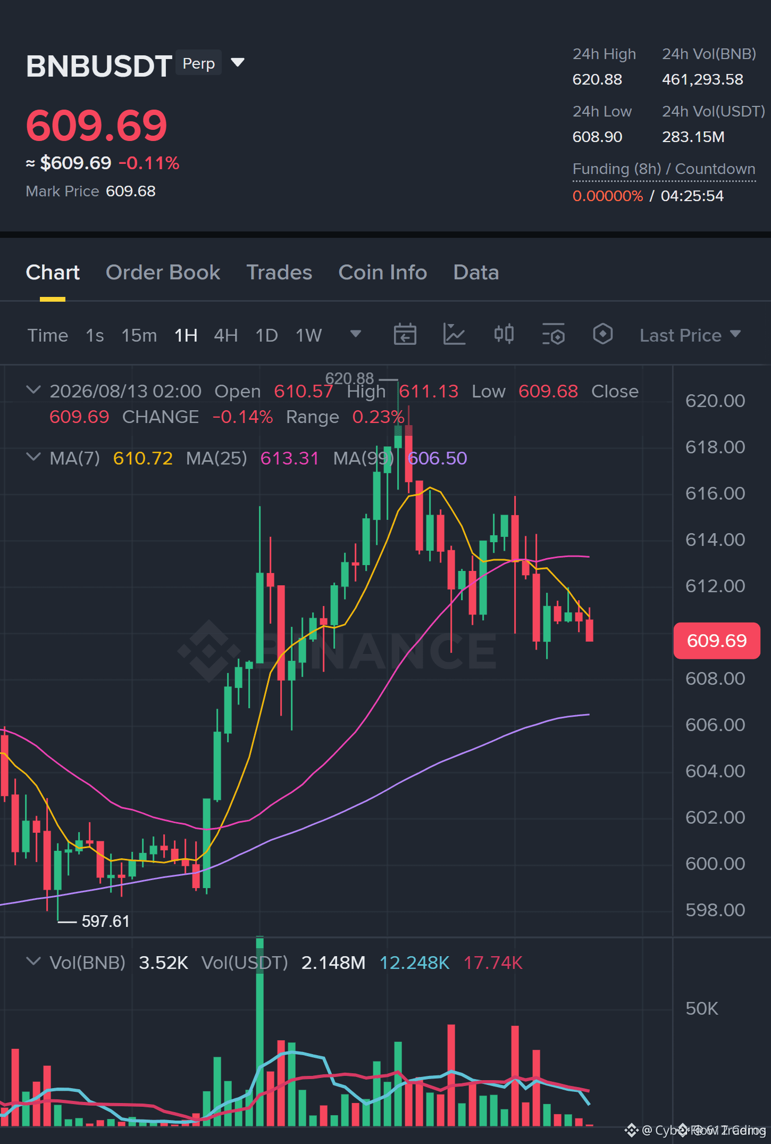Choose the 4H interval

226,335
